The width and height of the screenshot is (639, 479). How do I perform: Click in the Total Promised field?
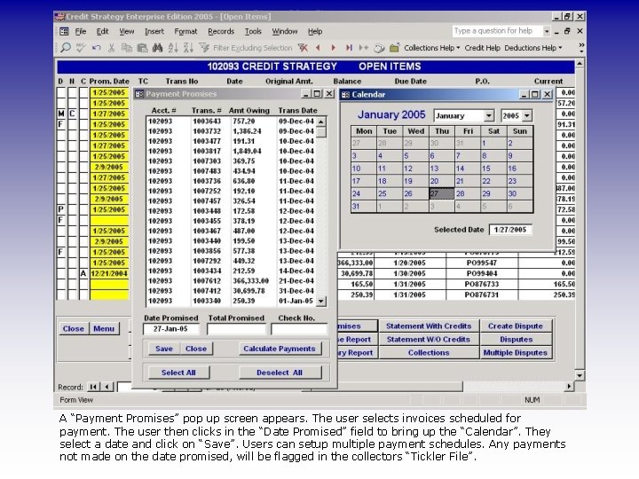(236, 329)
